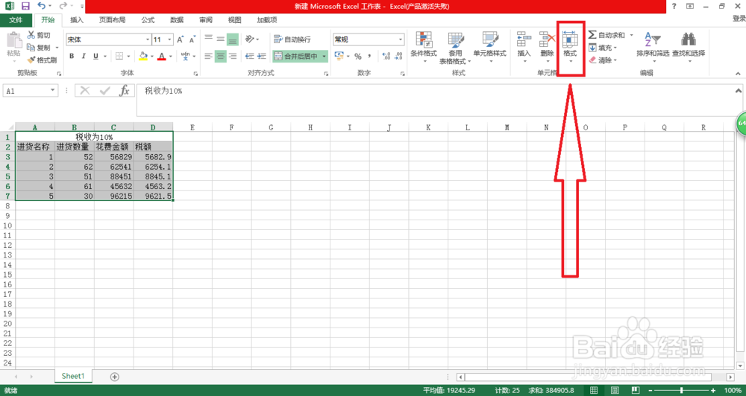The image size is (746, 396).
Task: Click the text orientation icon
Action: [x=249, y=39]
